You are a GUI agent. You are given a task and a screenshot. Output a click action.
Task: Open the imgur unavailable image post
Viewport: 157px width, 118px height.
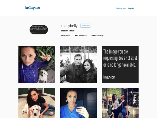120,65
